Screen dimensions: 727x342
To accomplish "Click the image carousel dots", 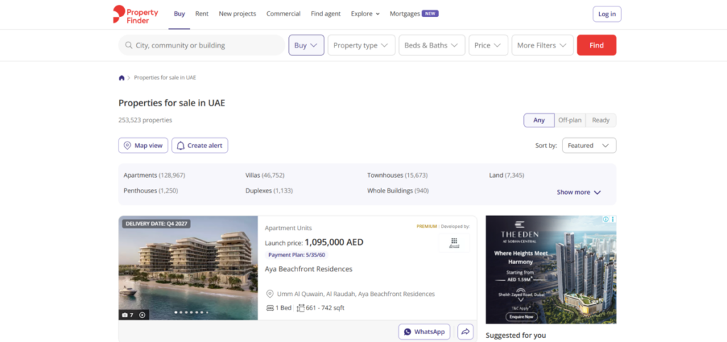I will [192, 312].
